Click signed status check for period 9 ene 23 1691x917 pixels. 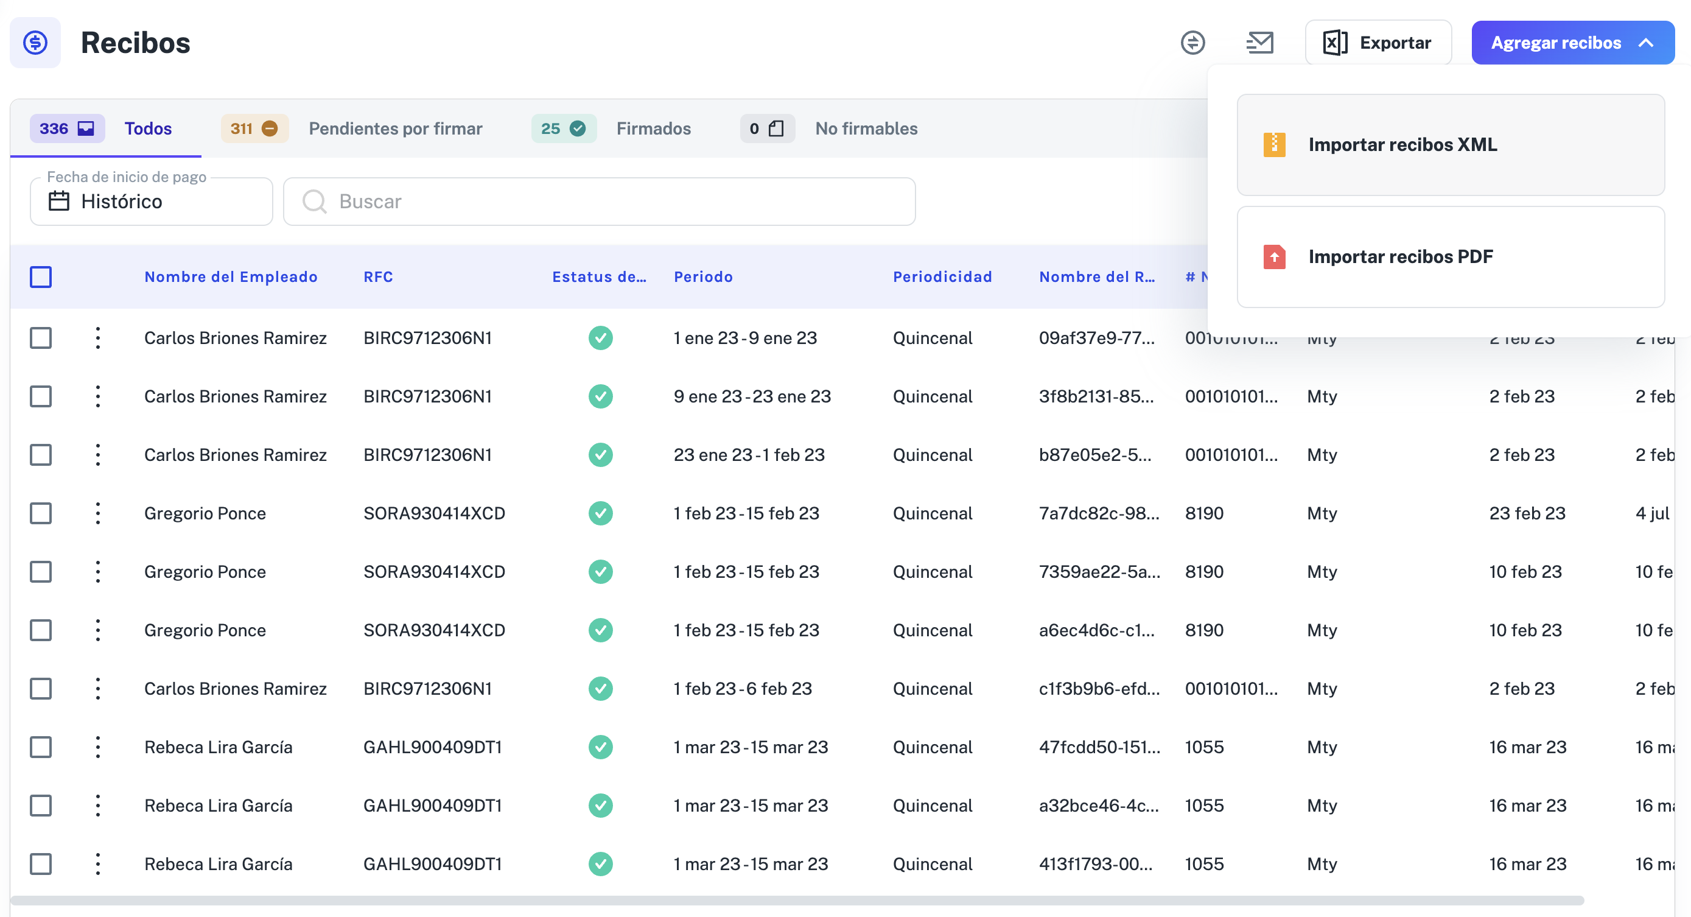pos(601,397)
